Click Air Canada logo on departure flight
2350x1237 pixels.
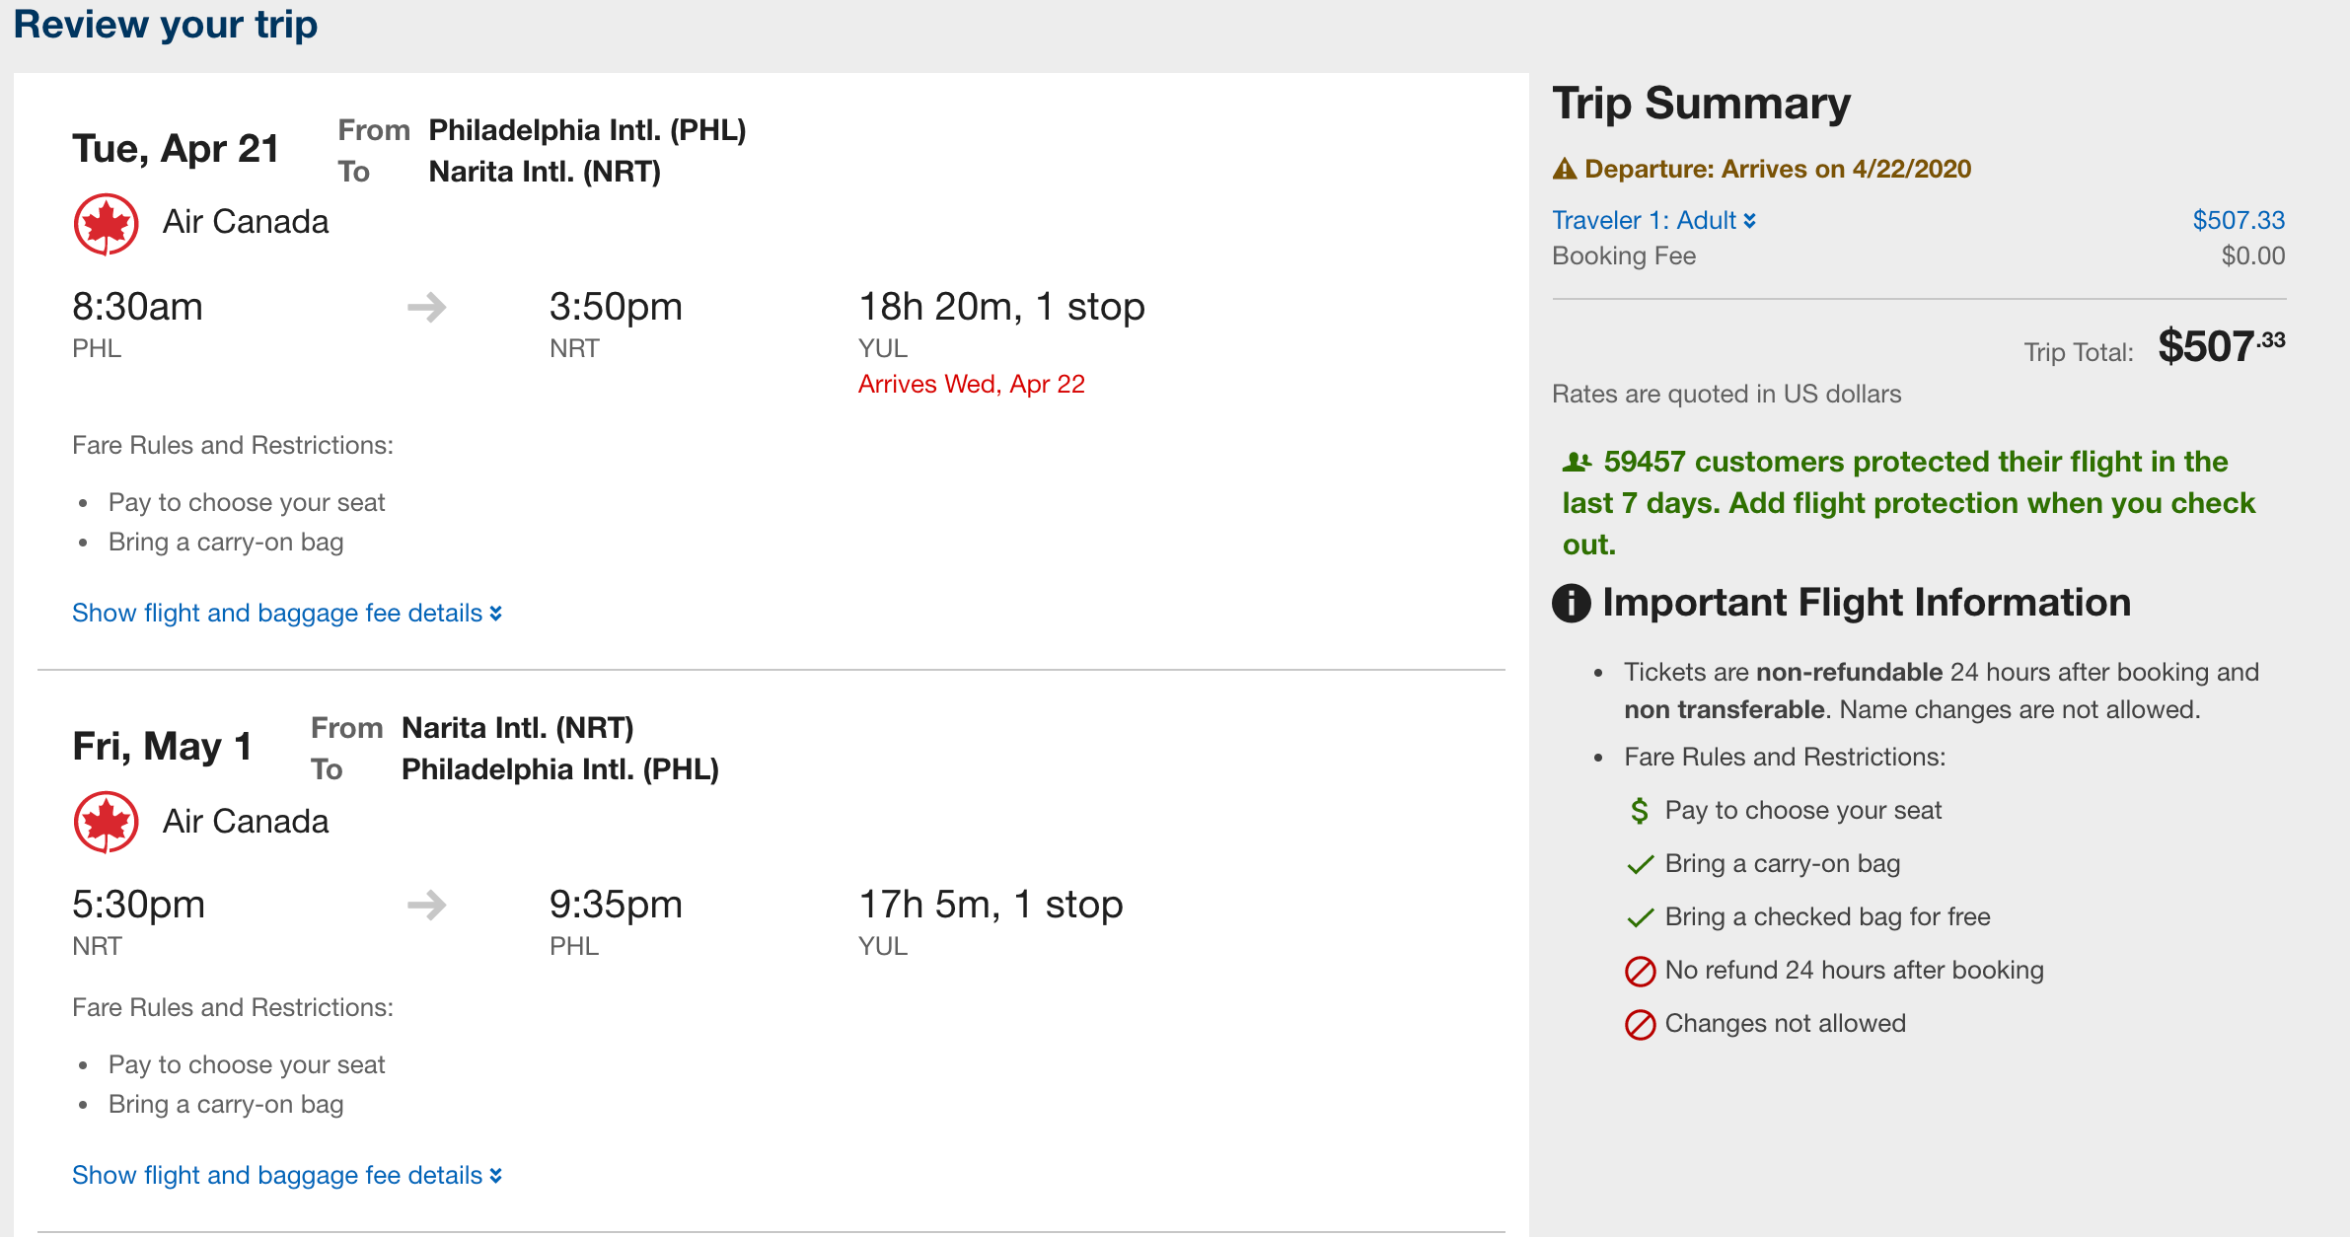click(107, 224)
